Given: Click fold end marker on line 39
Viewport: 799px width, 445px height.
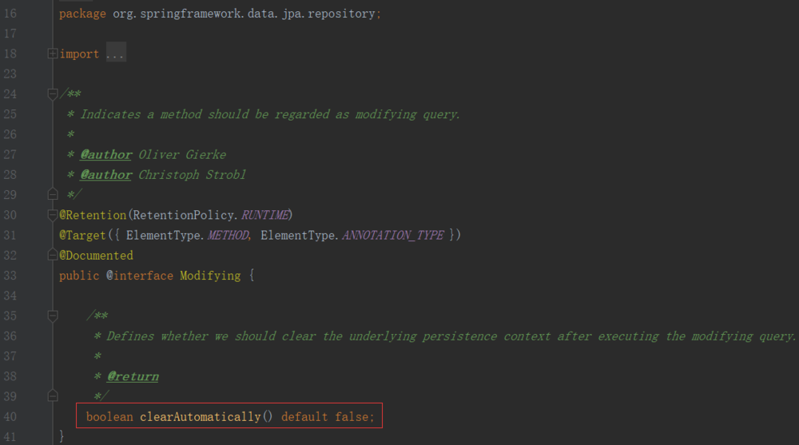Looking at the screenshot, I should pos(53,395).
